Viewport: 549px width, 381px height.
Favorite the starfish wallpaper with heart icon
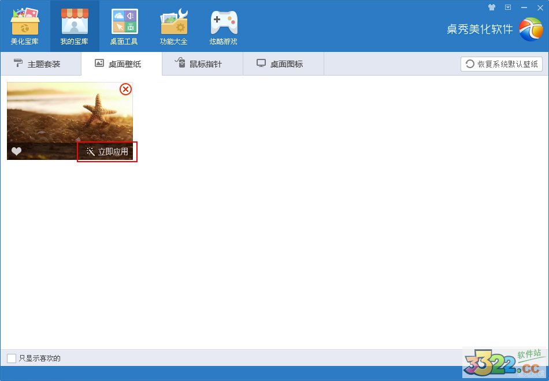(x=16, y=151)
